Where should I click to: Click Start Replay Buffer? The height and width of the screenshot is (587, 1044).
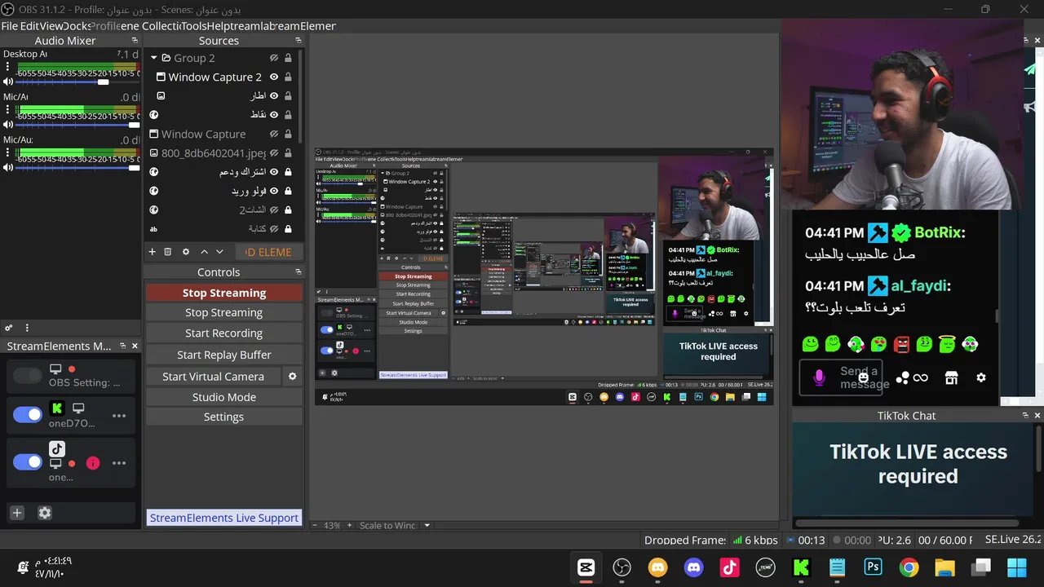(224, 355)
